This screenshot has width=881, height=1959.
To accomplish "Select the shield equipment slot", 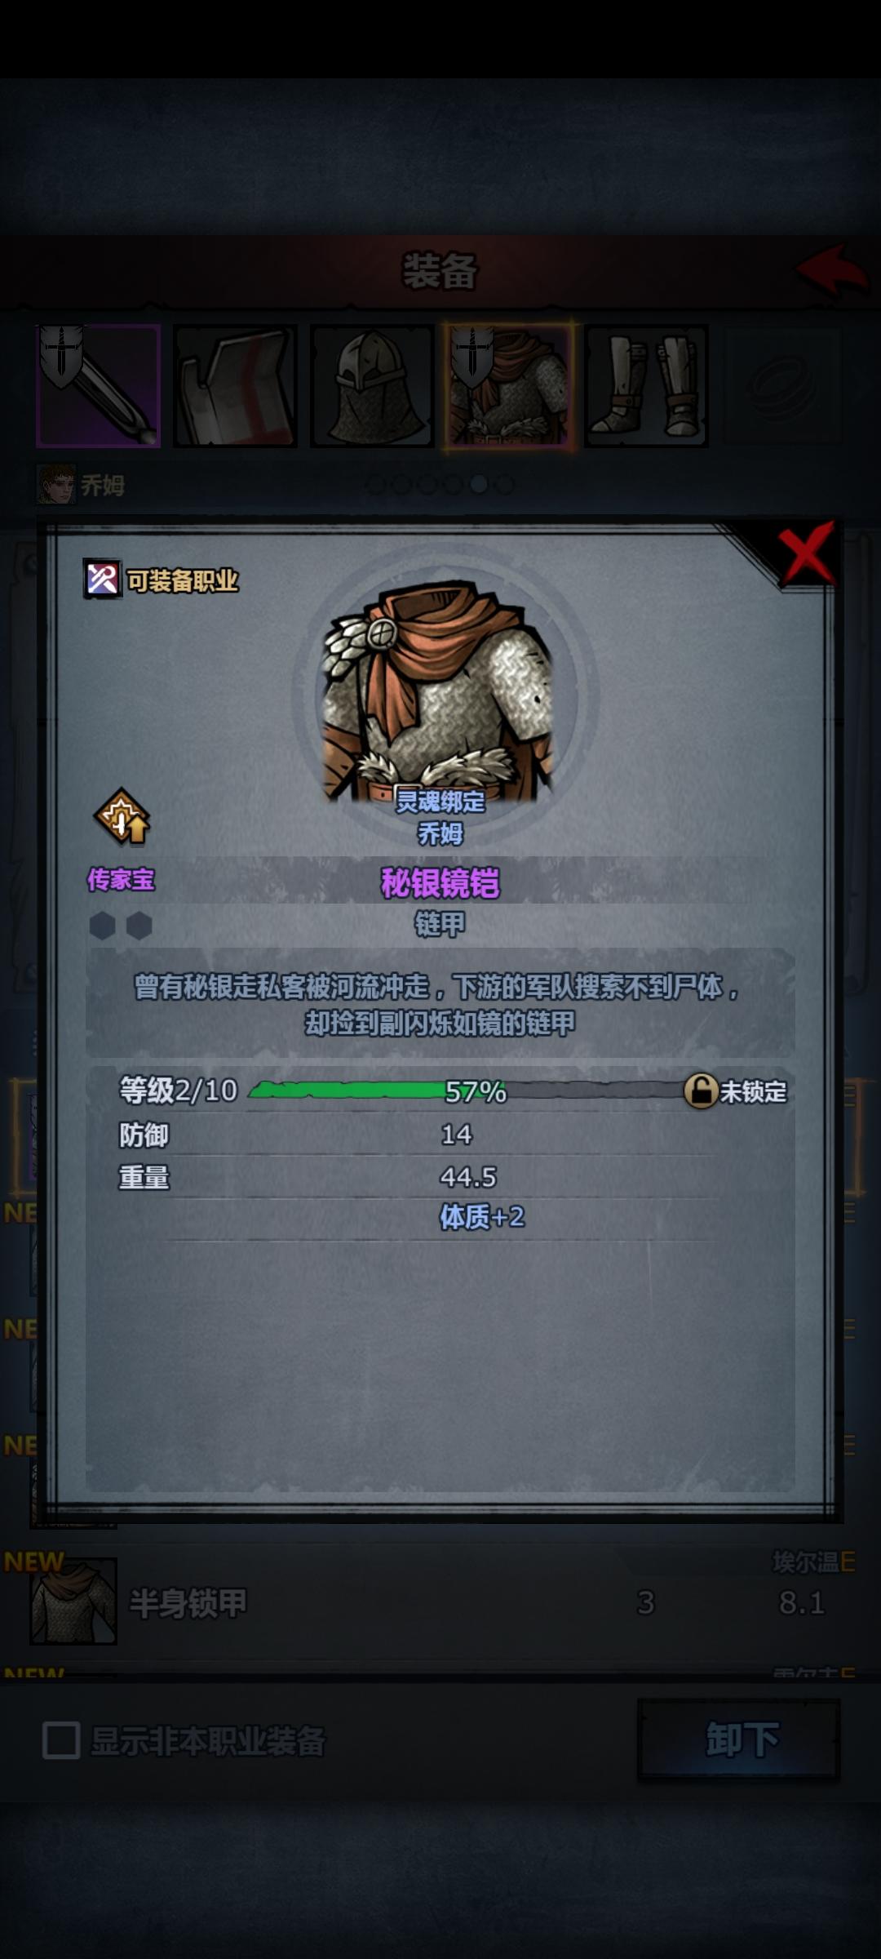I will [235, 385].
